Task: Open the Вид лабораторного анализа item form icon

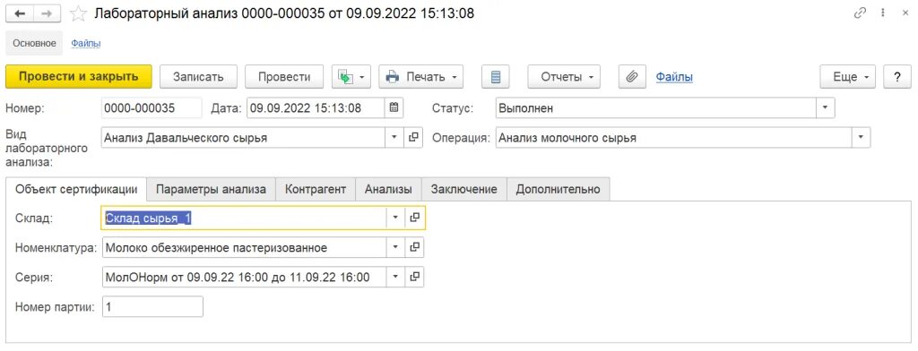Action: 414,138
